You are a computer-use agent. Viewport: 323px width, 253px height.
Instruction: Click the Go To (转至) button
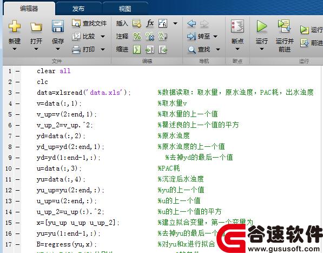tap(199, 36)
